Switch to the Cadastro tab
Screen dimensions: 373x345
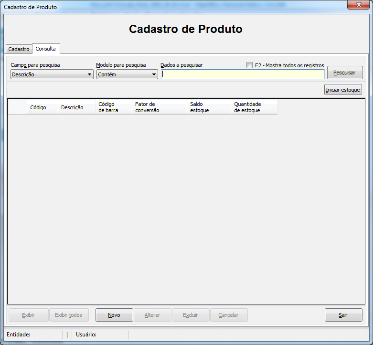[x=19, y=49]
